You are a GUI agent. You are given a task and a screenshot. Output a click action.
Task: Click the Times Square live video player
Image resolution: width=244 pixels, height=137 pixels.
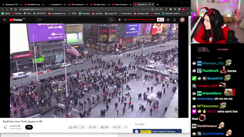(x=94, y=70)
